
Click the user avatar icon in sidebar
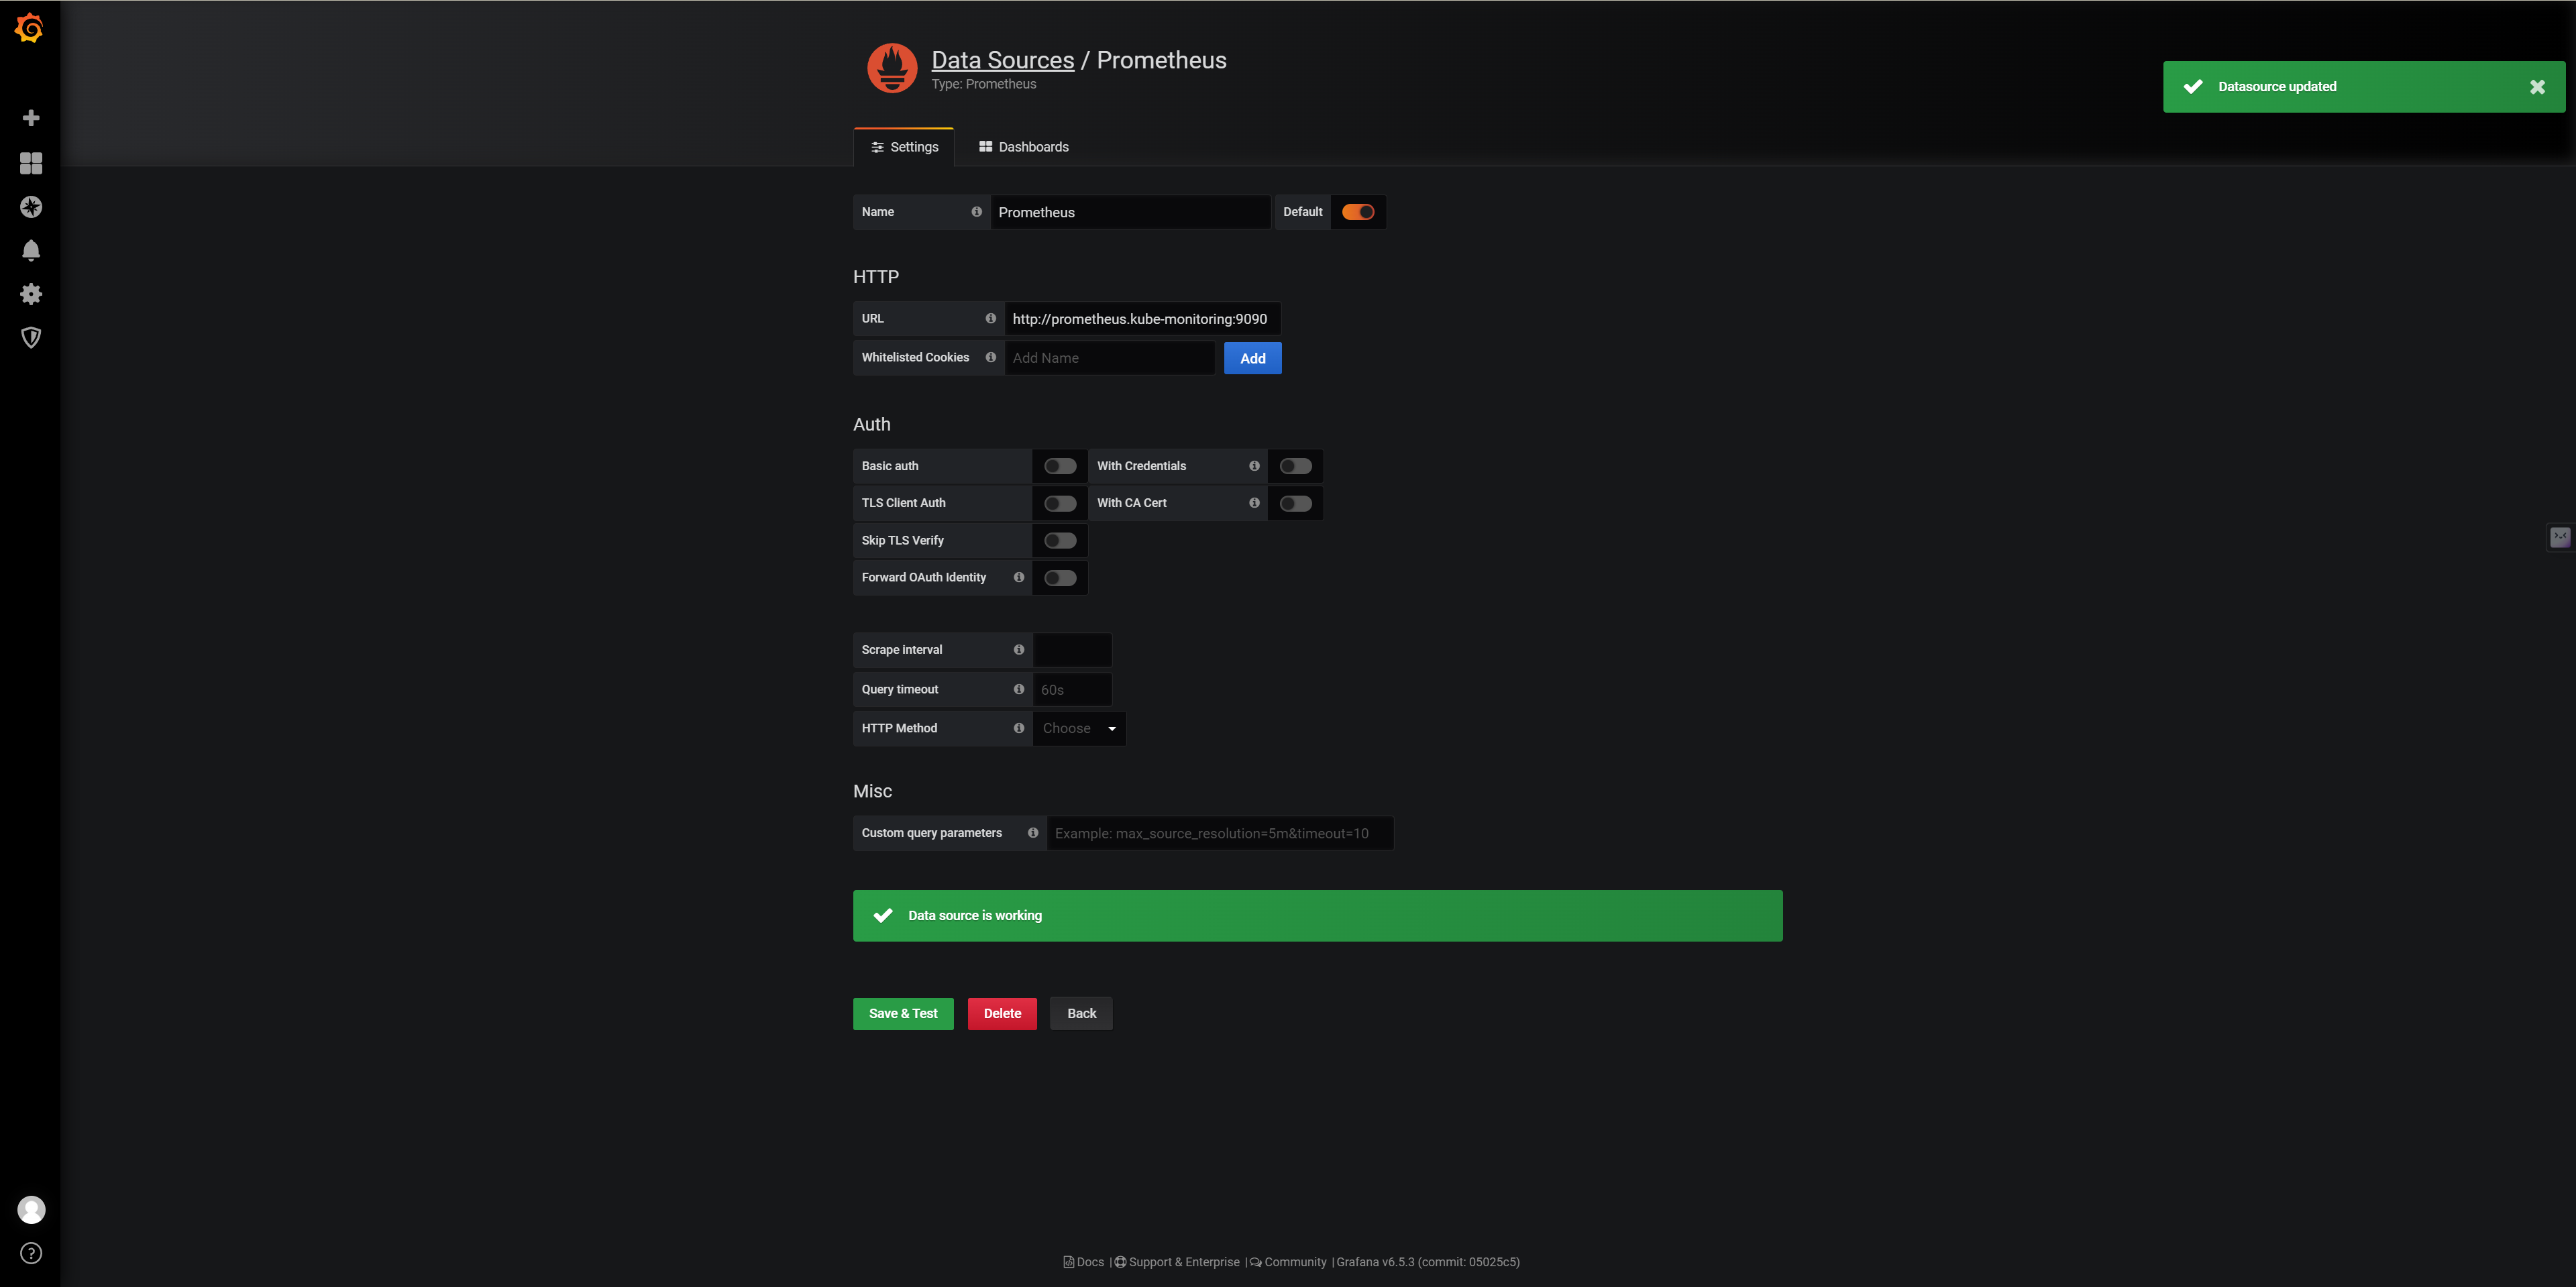tap(31, 1210)
